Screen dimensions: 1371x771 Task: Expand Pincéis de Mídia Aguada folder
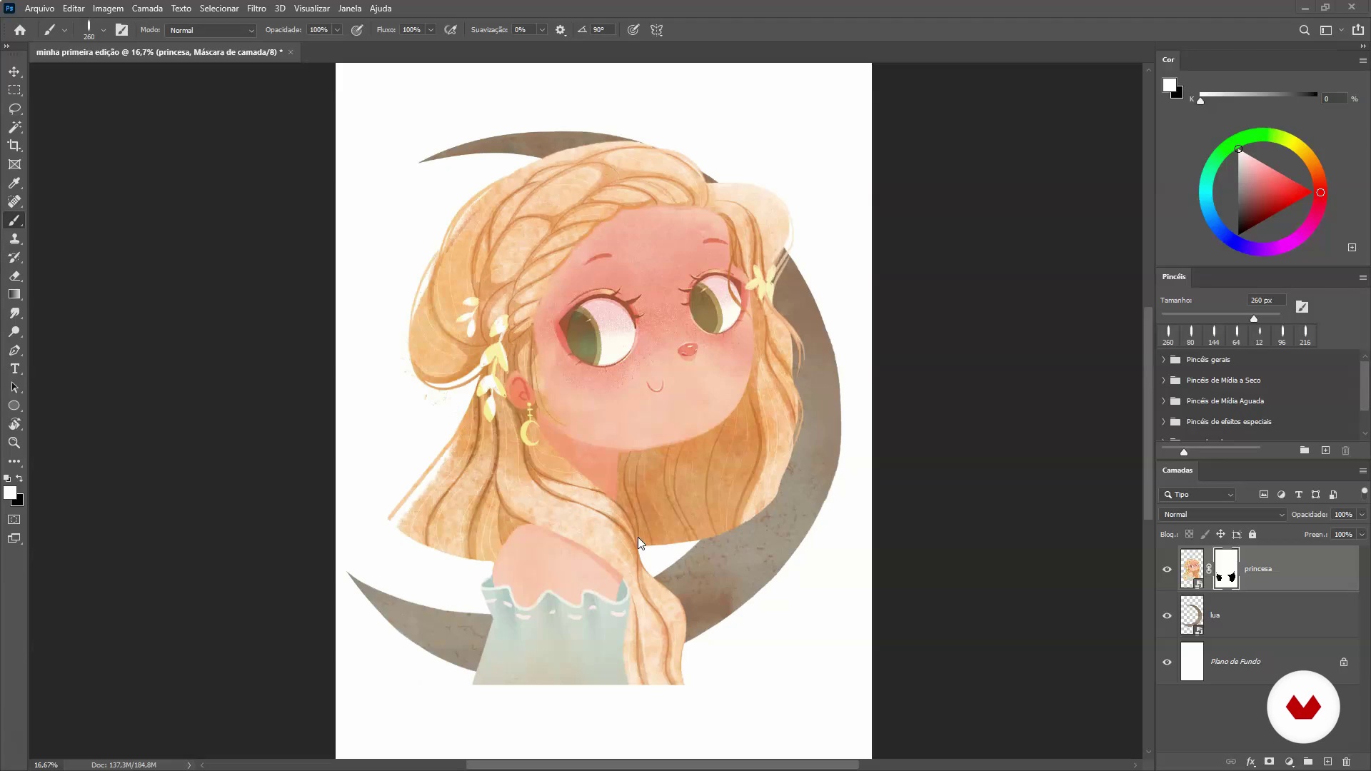pyautogui.click(x=1164, y=401)
